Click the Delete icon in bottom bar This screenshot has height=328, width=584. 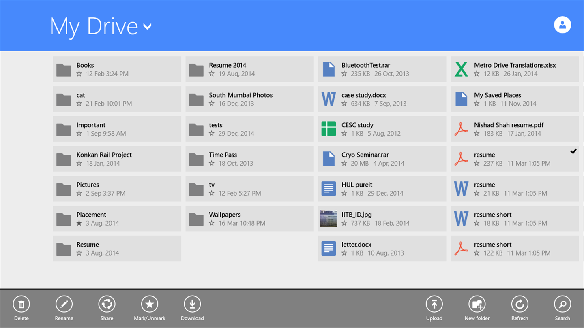[x=21, y=304]
